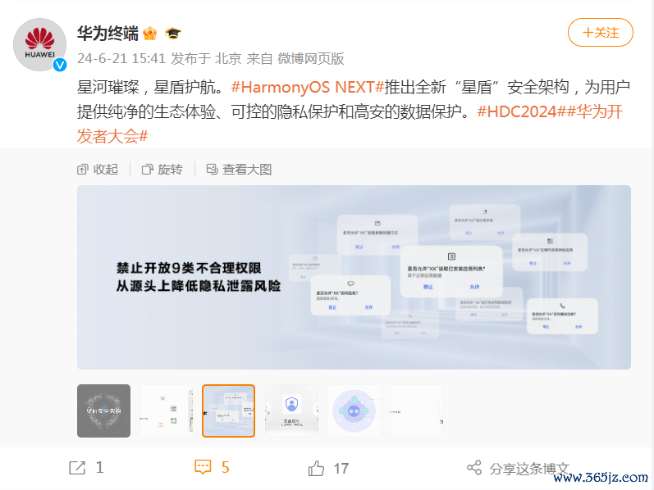Select the shield icon thumbnail
The width and height of the screenshot is (654, 490).
(291, 411)
